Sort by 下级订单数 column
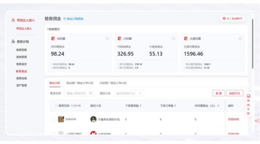Viewport: 260px width, 144px height. (x=175, y=106)
